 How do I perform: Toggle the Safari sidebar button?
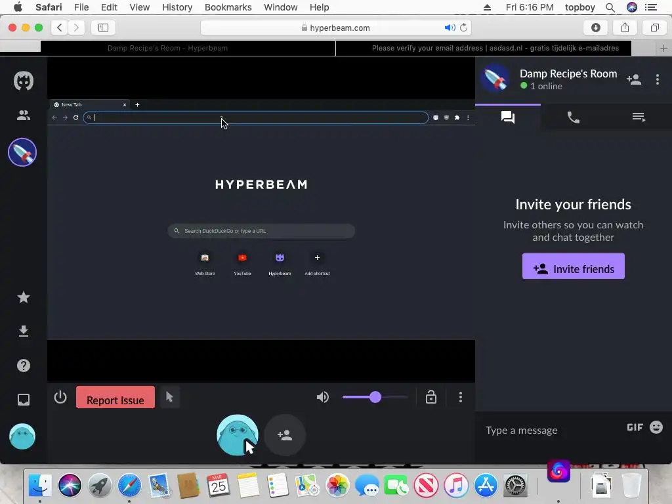coord(103,28)
